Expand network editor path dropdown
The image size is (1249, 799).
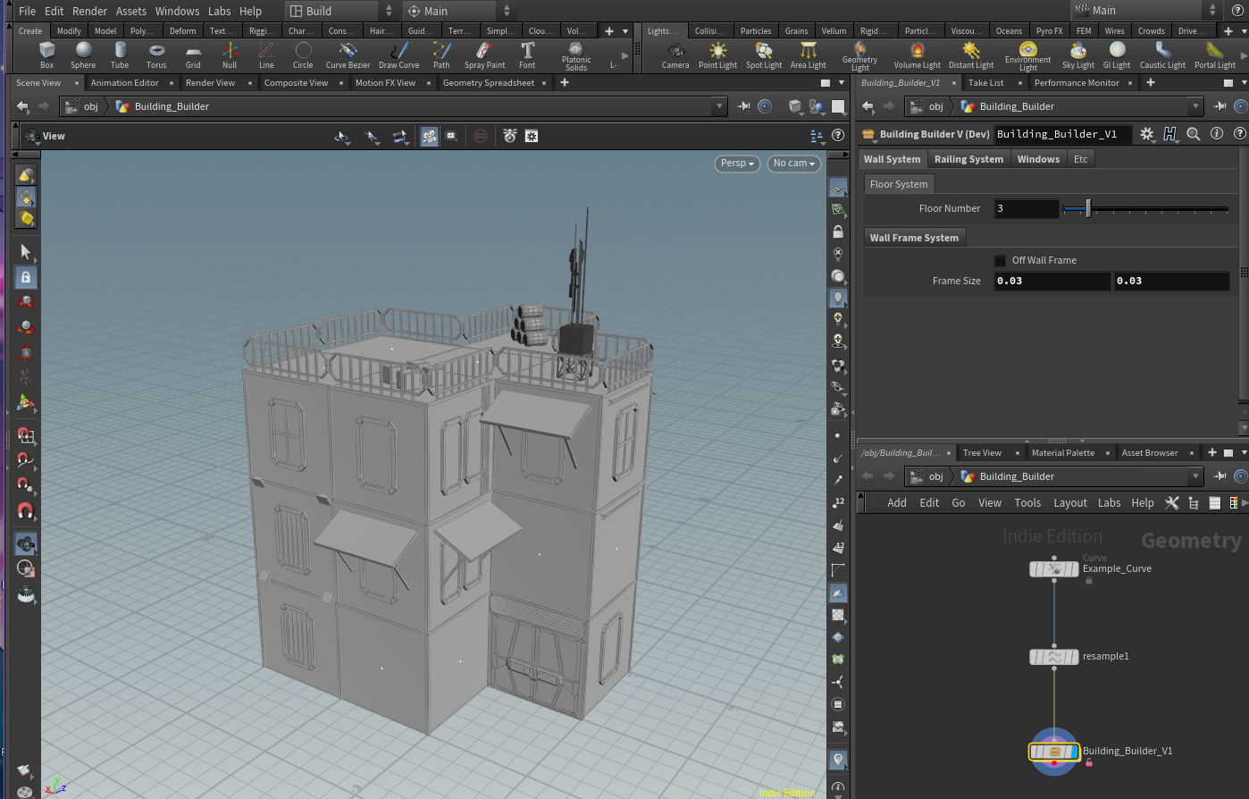click(x=1195, y=476)
